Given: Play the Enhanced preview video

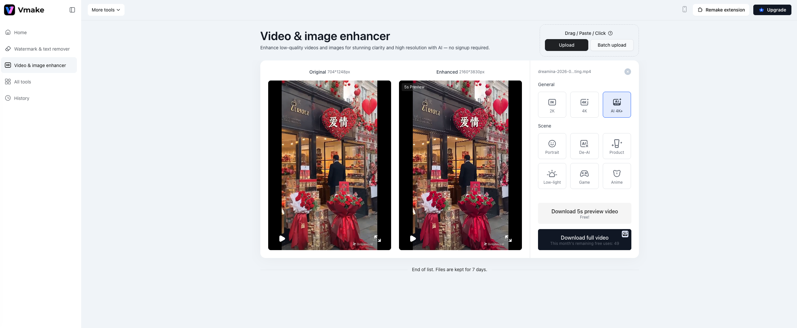Looking at the screenshot, I should click(x=413, y=239).
